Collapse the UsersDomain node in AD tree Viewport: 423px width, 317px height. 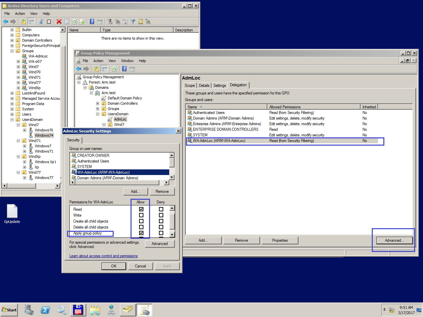(x=12, y=120)
